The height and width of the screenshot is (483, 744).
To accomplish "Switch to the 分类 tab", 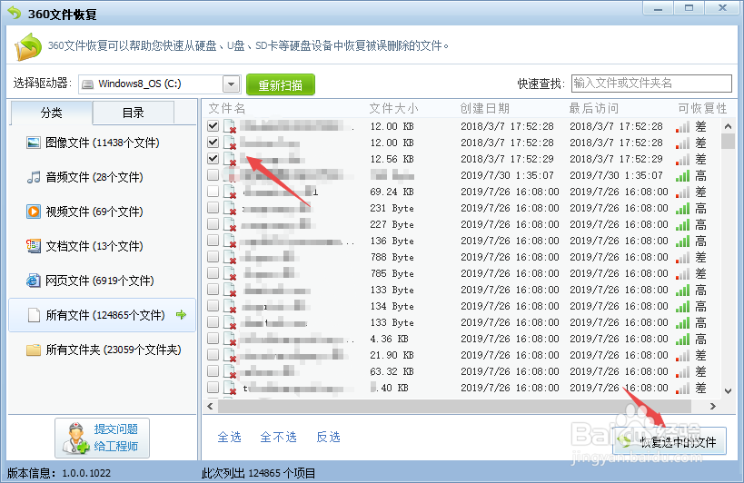I will tap(51, 113).
